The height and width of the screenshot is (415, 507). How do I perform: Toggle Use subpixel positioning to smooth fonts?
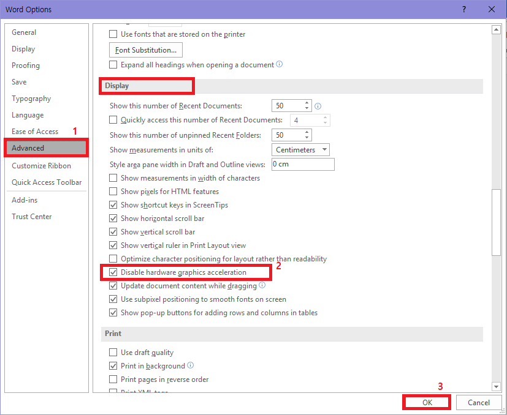click(113, 299)
